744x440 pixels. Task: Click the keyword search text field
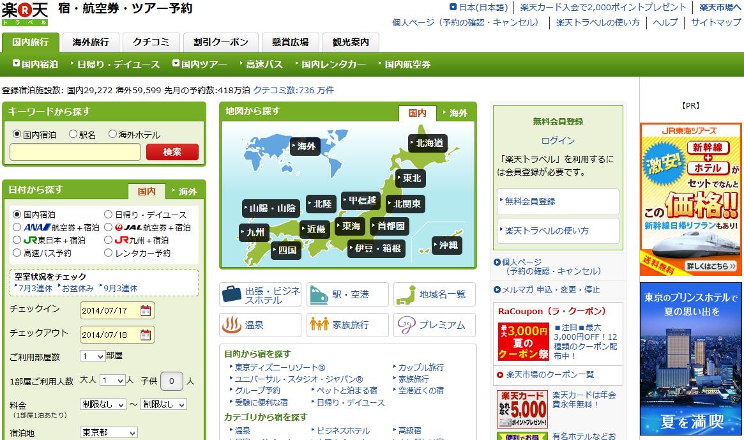pyautogui.click(x=75, y=152)
